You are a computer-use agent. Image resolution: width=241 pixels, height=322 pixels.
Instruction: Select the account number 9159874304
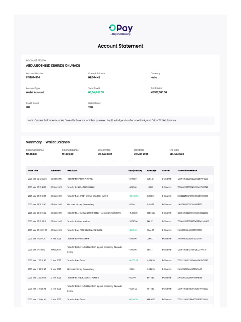[x=33, y=77]
